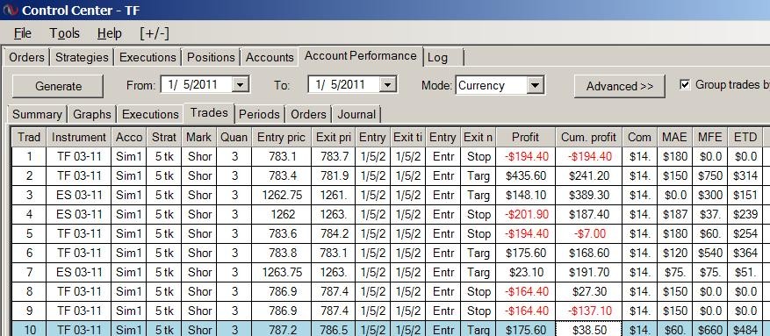Click cumulative profit $38.50 in trade 10

pos(588,330)
